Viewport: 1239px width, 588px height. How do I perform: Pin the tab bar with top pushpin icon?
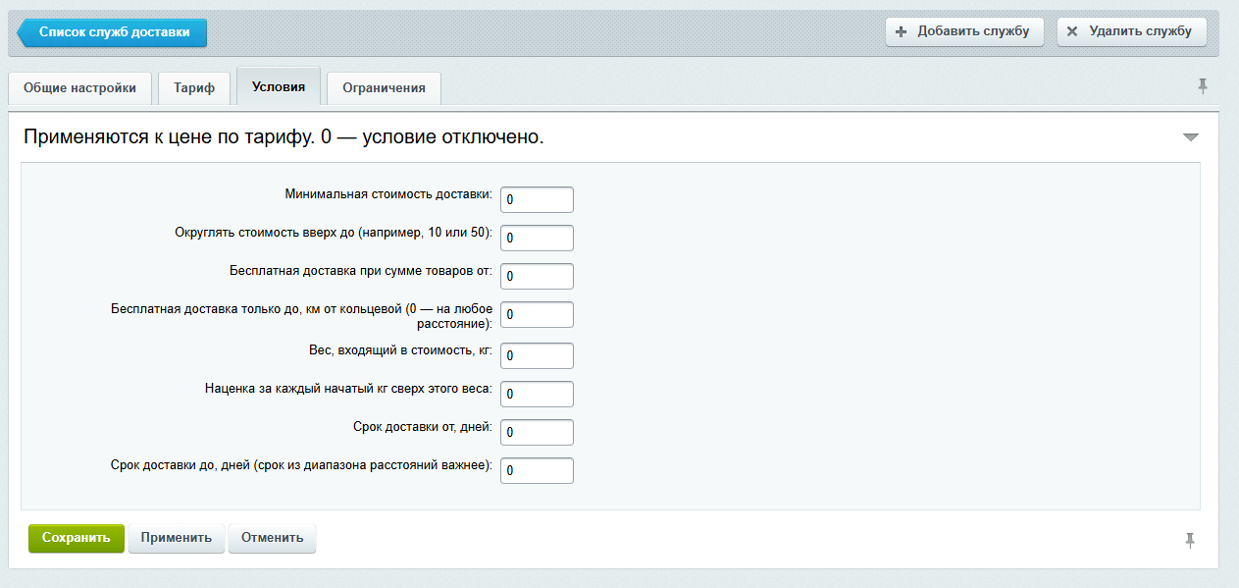[1203, 86]
